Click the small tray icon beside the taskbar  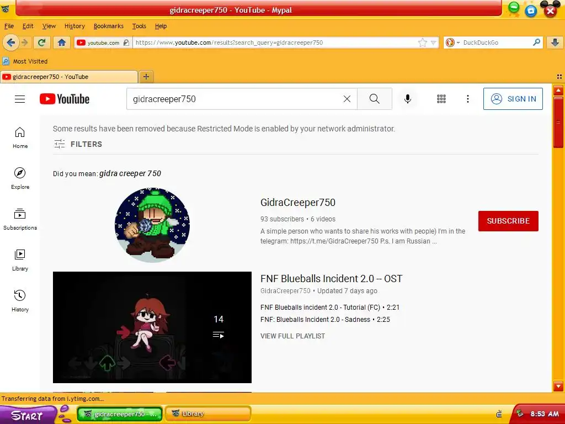click(x=499, y=414)
